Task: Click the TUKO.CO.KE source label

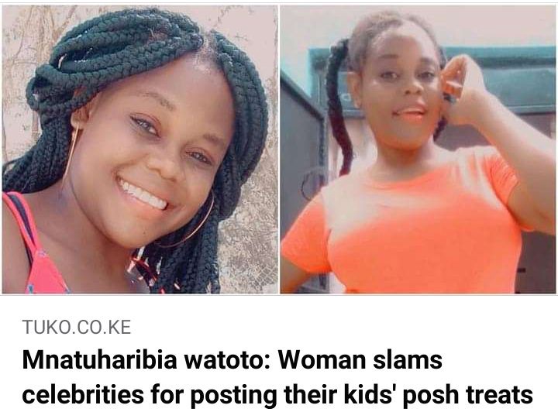Action: 77,327
